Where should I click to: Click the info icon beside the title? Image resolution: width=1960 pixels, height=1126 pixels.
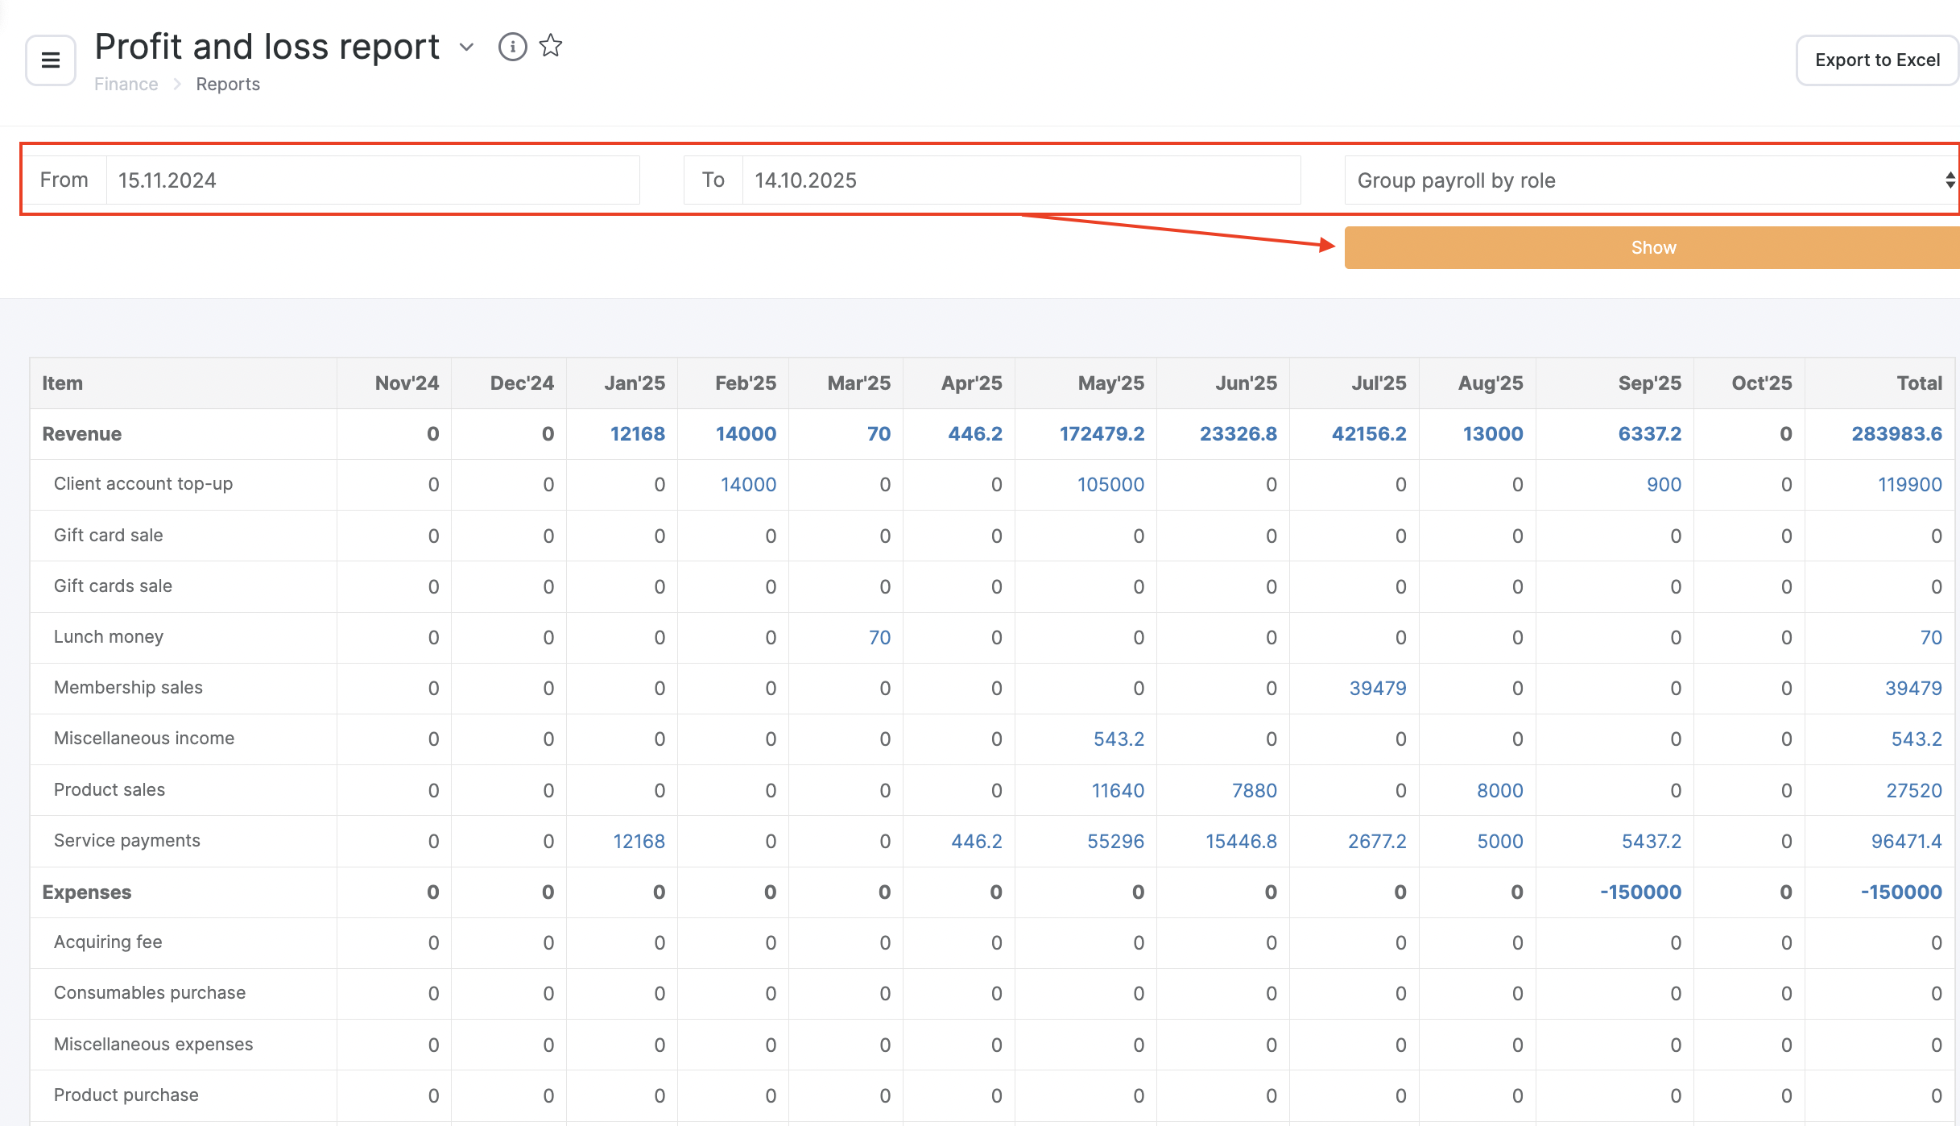coord(512,47)
